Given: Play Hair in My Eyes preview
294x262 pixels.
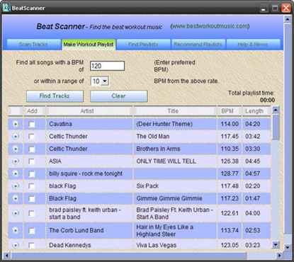Looking at the screenshot, I should tap(16, 230).
